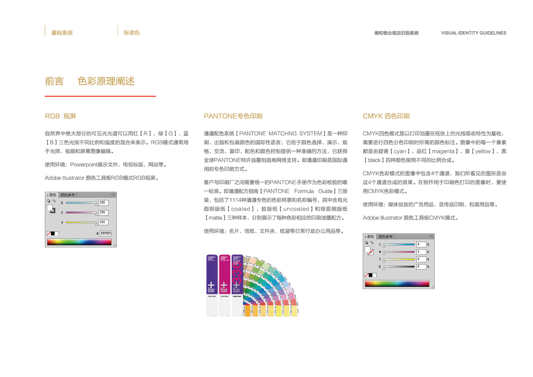The image size is (533, 377).
Task: Click the hex color field in RGB panel
Action: (105, 233)
